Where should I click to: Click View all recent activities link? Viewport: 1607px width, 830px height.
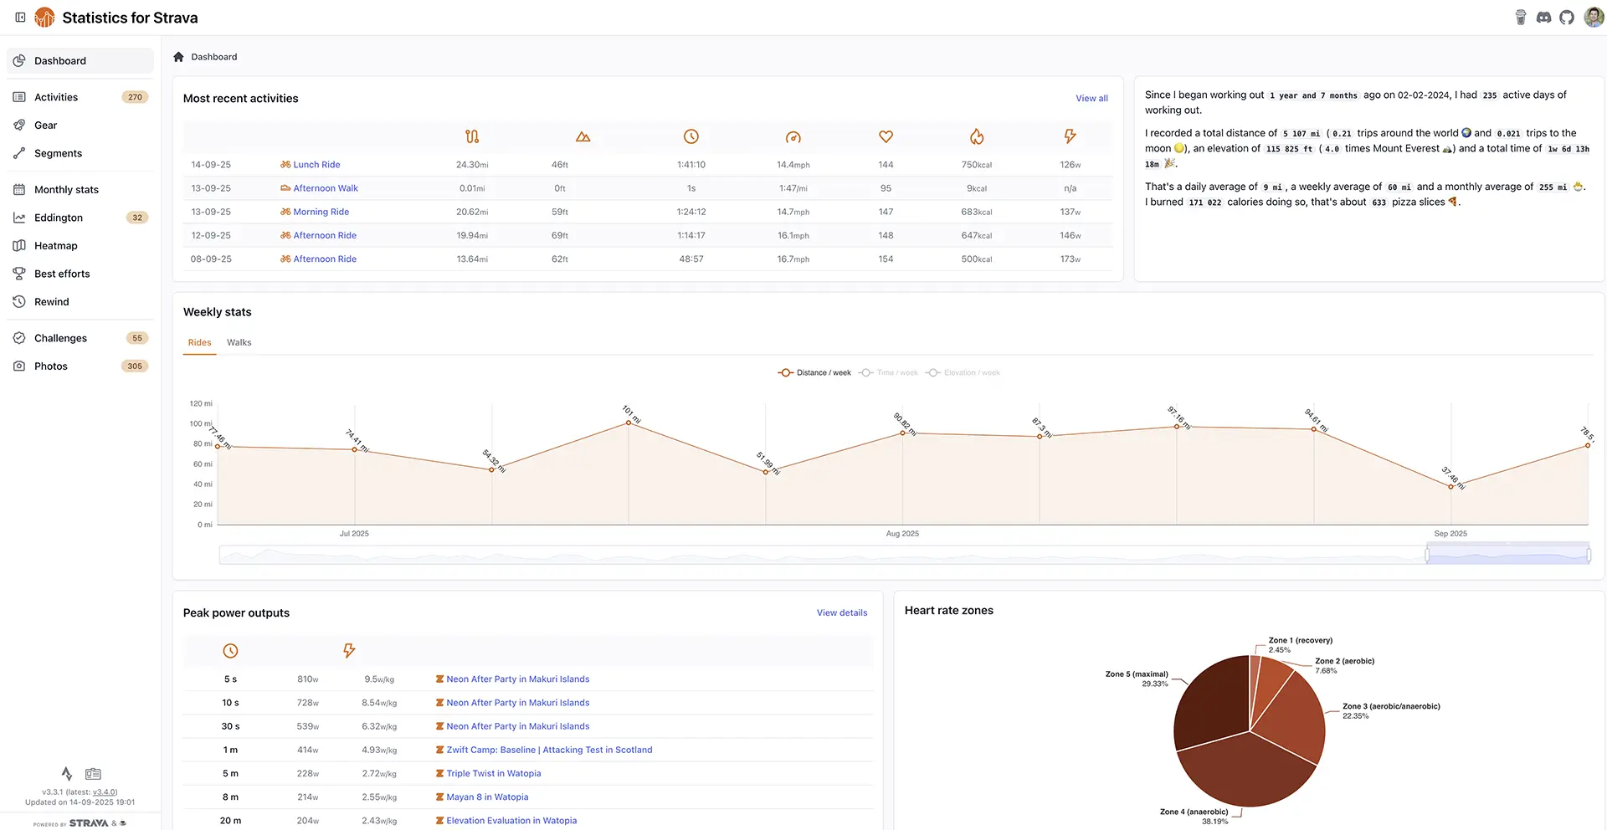[1091, 99]
